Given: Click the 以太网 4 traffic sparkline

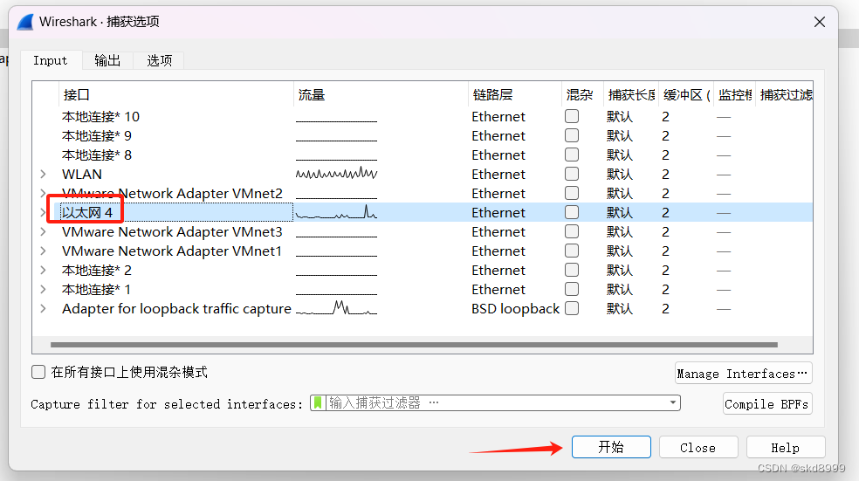Looking at the screenshot, I should pos(336,212).
